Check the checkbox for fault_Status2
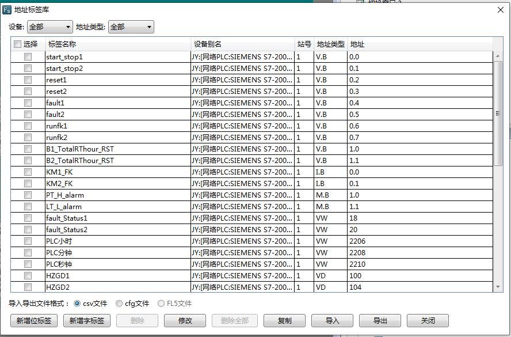Image resolution: width=511 pixels, height=337 pixels. click(26, 229)
